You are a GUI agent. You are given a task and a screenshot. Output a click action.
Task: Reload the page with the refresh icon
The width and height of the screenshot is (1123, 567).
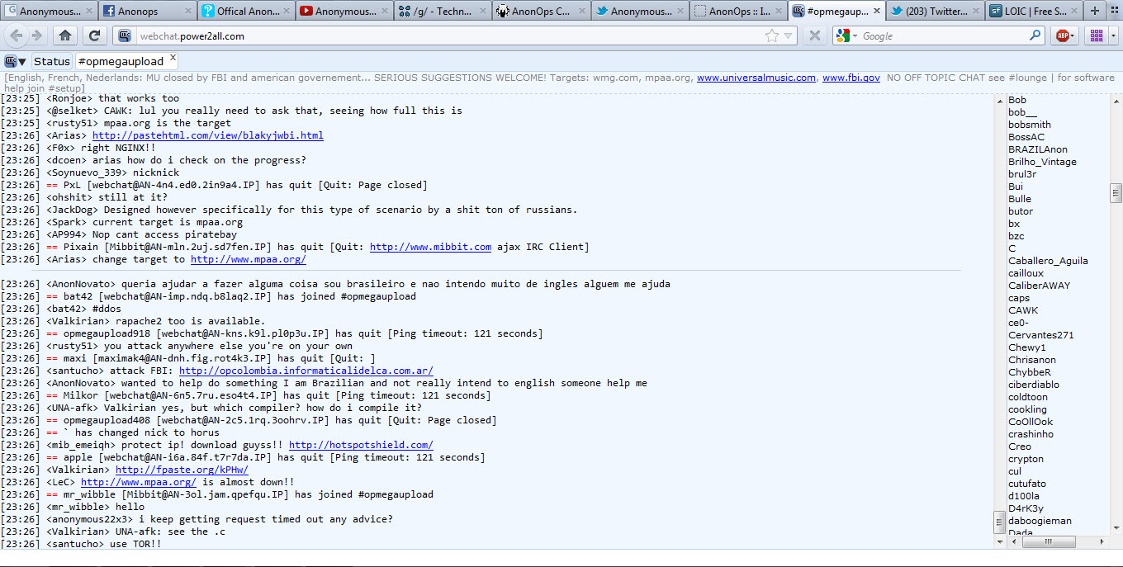pyautogui.click(x=94, y=35)
